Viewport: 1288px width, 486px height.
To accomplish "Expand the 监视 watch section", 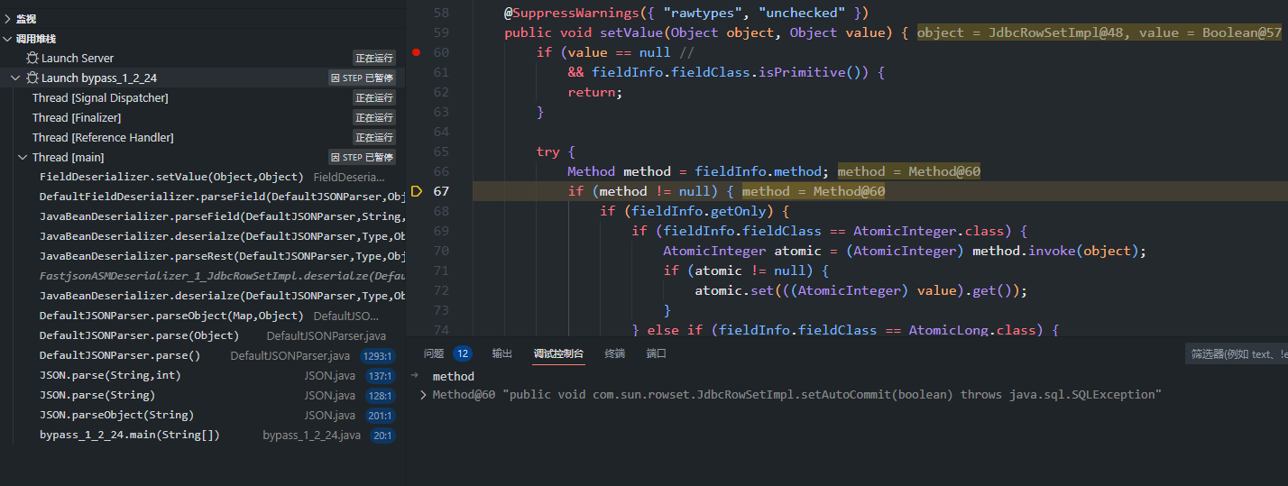I will pyautogui.click(x=8, y=19).
